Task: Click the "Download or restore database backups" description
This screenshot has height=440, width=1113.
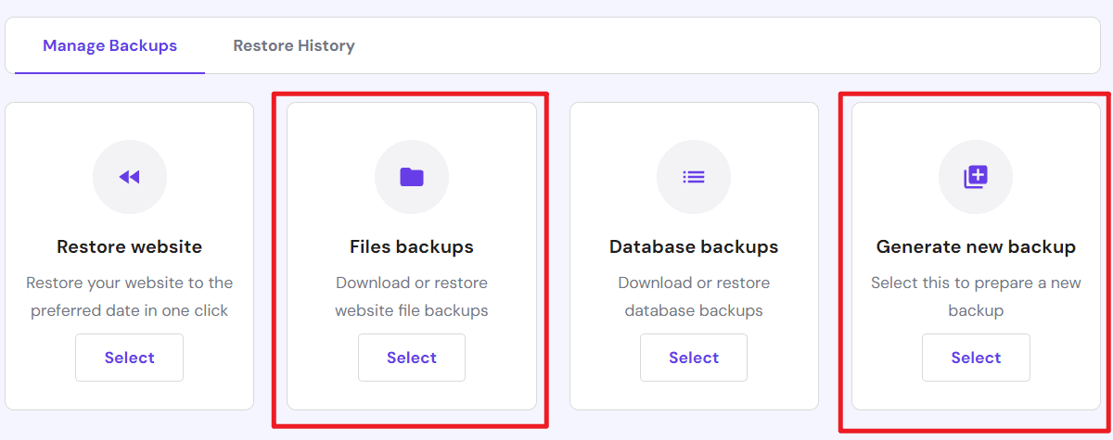Action: [694, 296]
